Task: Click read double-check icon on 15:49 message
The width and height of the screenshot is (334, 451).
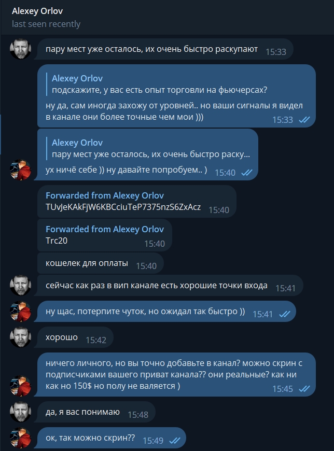Action: [x=175, y=440]
